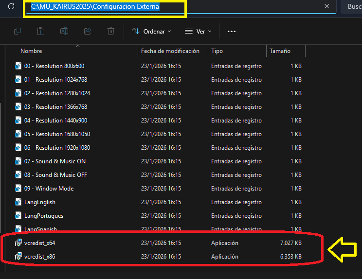Screen dimensions: 362x279
Task: Click the copy icon in toolbar
Action: pyautogui.click(x=18, y=31)
